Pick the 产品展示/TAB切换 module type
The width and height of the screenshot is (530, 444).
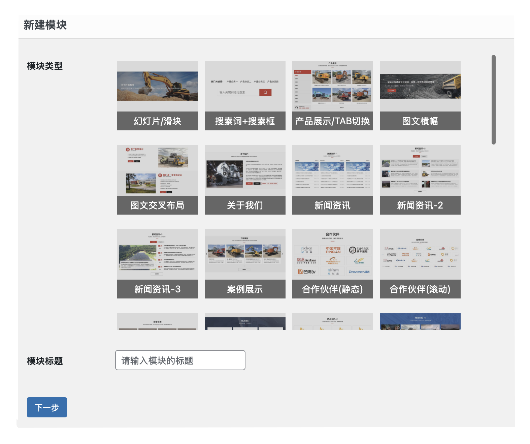pos(332,95)
